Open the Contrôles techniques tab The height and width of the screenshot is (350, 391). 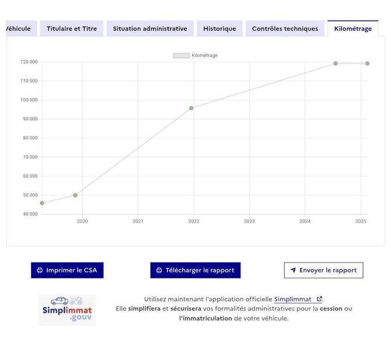[x=285, y=29]
